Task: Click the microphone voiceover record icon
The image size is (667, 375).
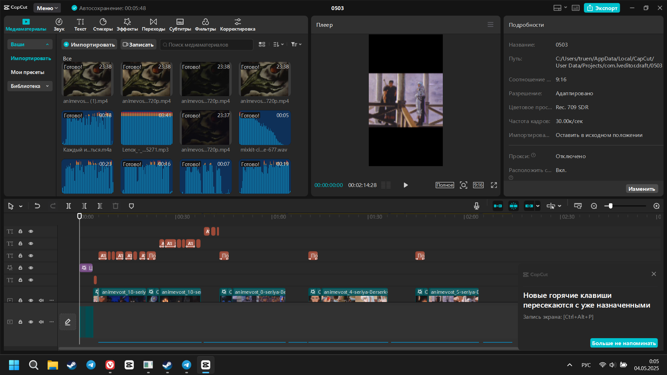Action: click(477, 206)
